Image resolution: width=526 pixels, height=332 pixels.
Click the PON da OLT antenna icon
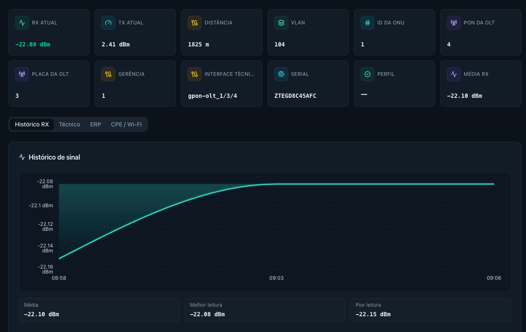point(453,23)
